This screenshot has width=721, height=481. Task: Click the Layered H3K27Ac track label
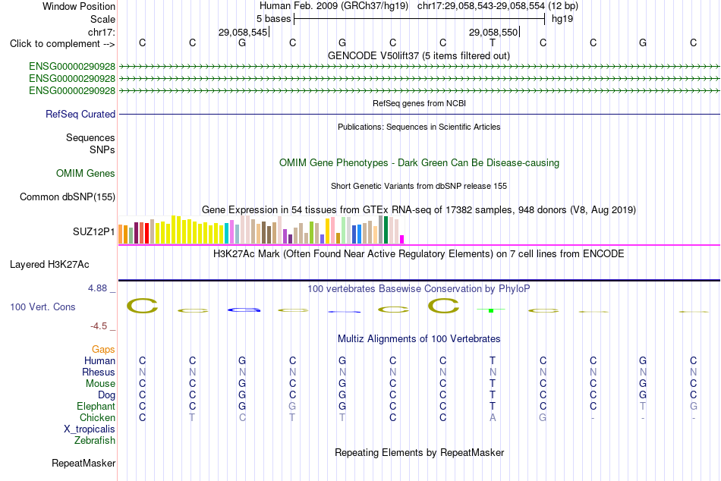49,265
